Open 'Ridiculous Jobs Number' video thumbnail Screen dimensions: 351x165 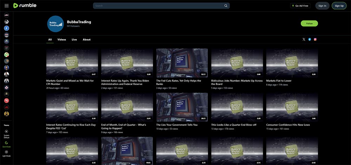coord(237,63)
